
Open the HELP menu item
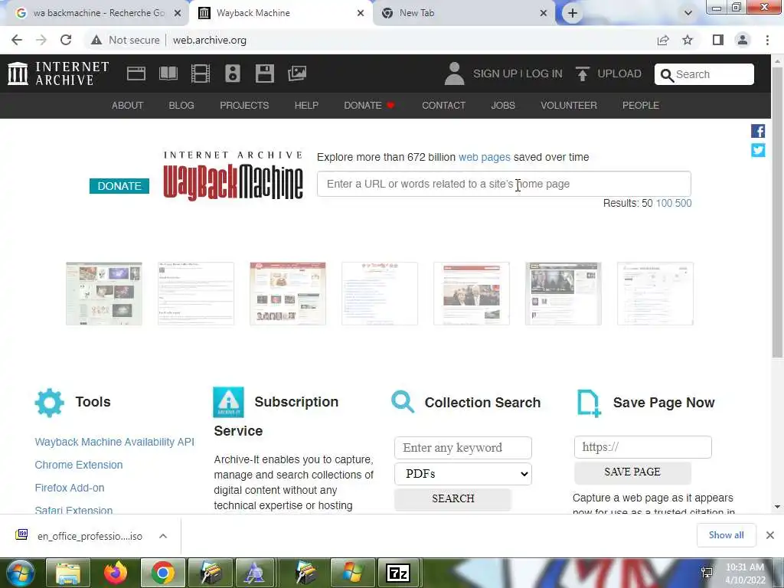(x=306, y=106)
